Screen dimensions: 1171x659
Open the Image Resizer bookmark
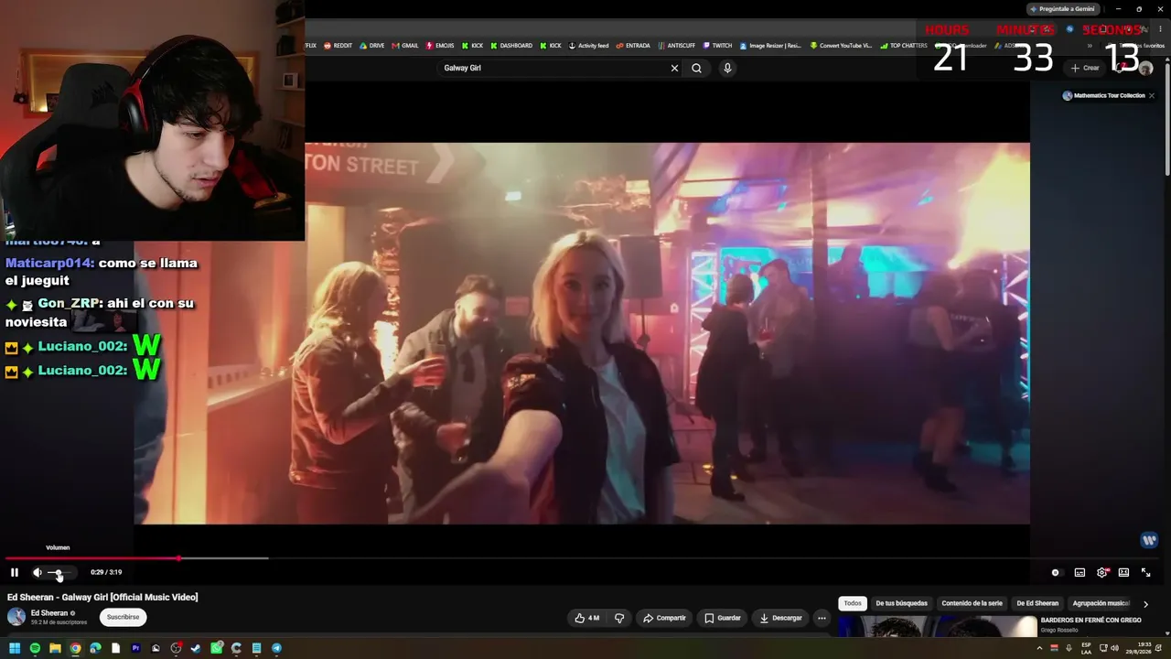(770, 46)
